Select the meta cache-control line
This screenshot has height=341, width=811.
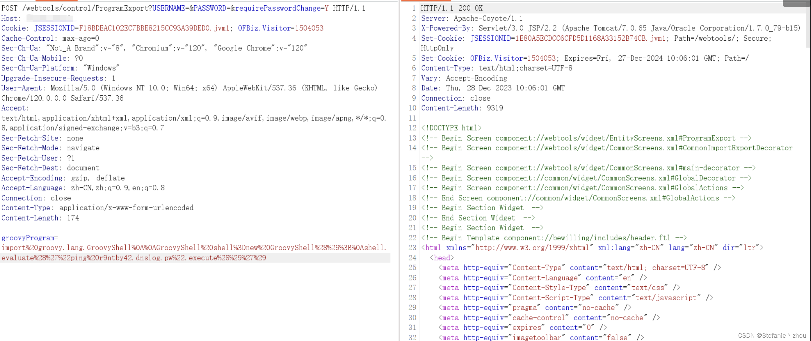pos(549,318)
